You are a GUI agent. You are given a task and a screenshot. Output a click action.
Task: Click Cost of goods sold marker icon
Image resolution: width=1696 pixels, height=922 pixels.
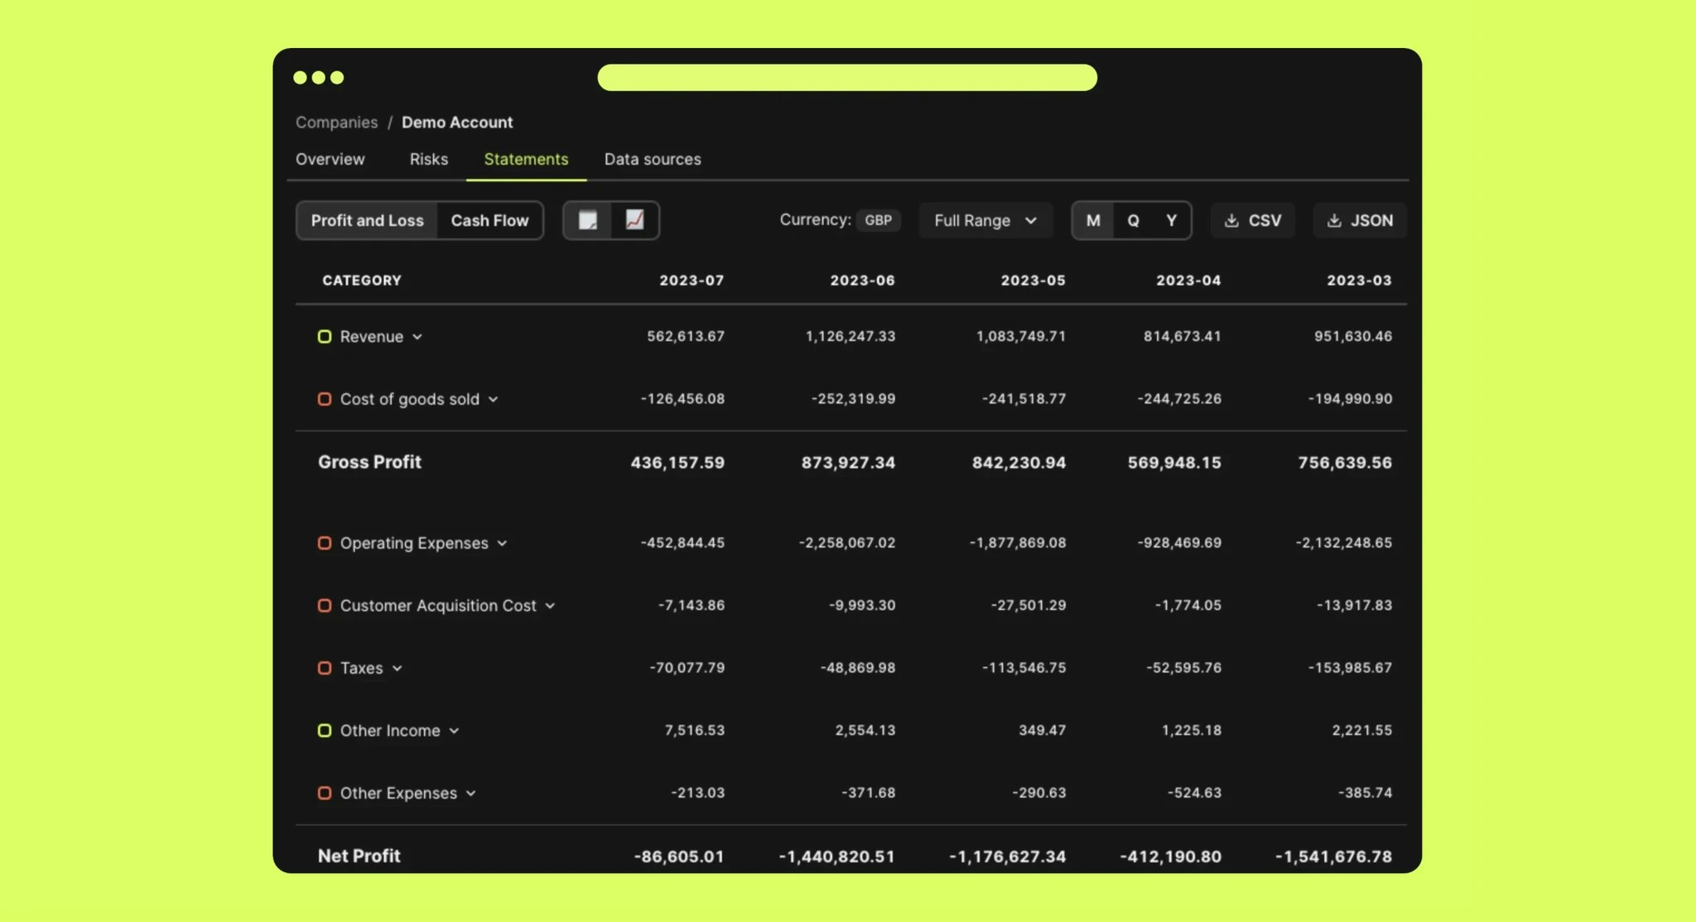(325, 399)
